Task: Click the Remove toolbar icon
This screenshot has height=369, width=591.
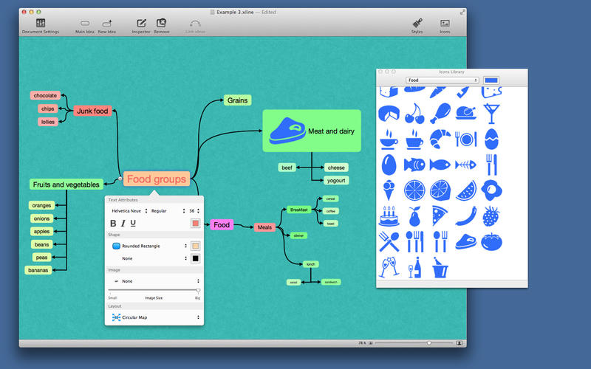Action: pyautogui.click(x=161, y=24)
